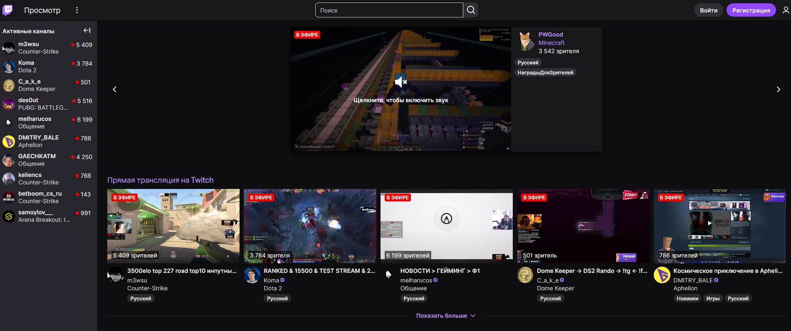Click PWGood cat avatar in featured panel

tap(526, 41)
